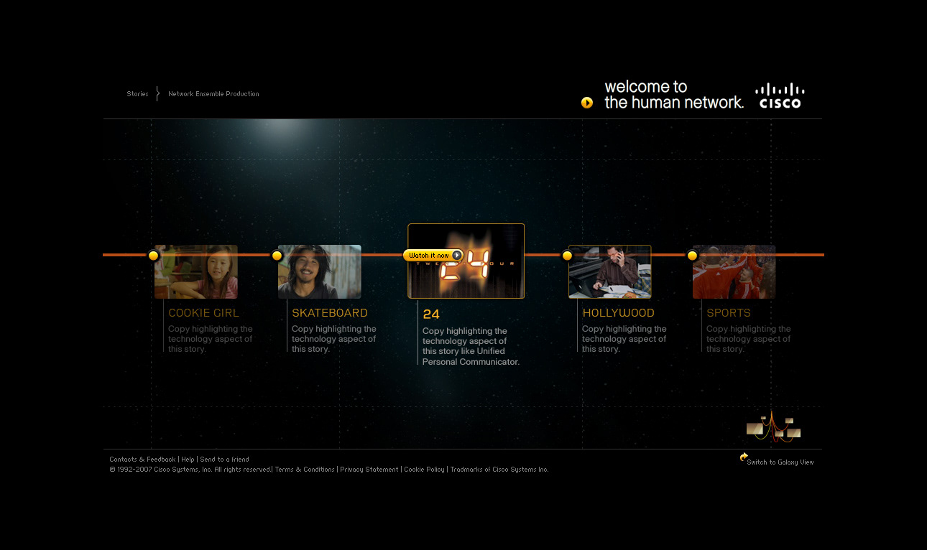Click the HOLLYWOOD title

pyautogui.click(x=619, y=313)
